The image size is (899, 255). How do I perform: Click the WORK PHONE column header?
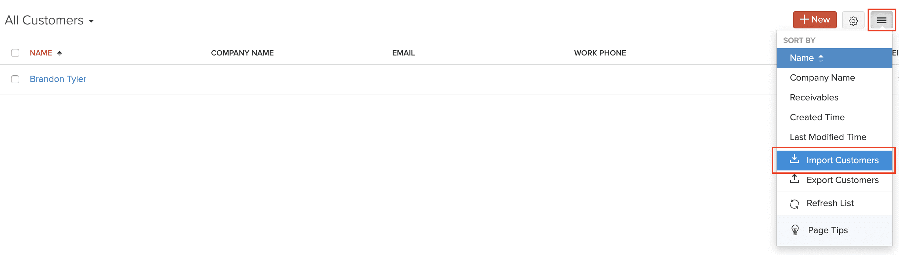click(600, 53)
